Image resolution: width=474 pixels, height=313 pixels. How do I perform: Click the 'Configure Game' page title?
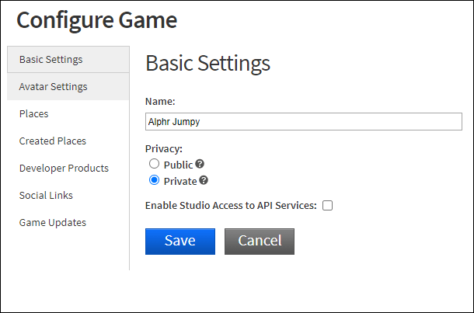click(x=96, y=19)
